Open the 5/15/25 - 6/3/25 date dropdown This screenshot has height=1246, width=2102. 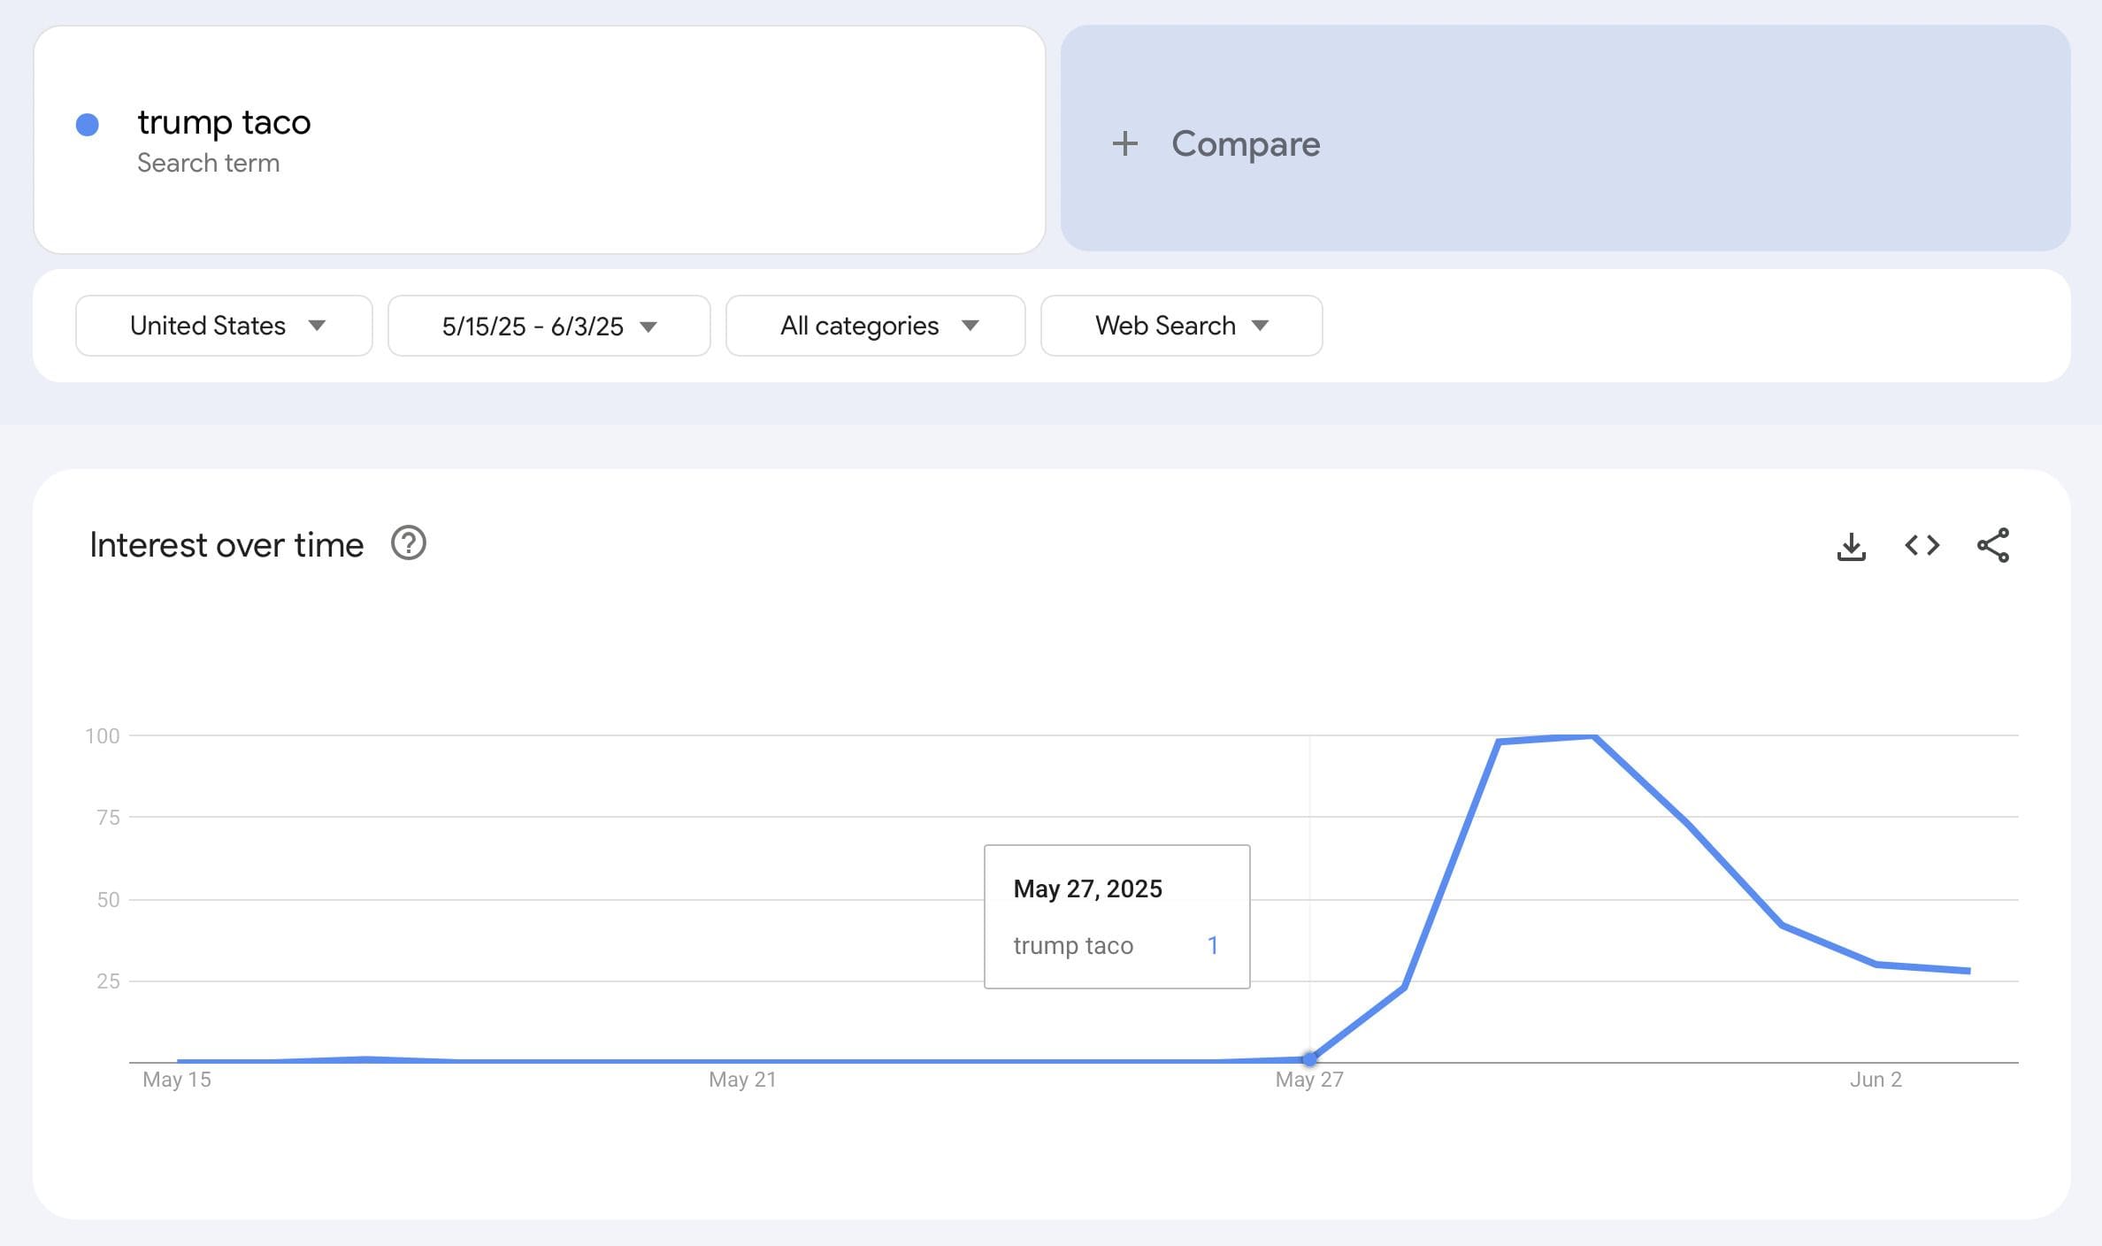[x=549, y=326]
